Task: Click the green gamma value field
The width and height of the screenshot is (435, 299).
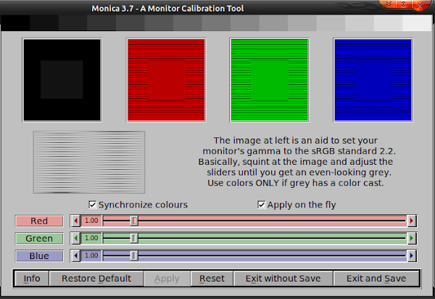Action: click(91, 238)
